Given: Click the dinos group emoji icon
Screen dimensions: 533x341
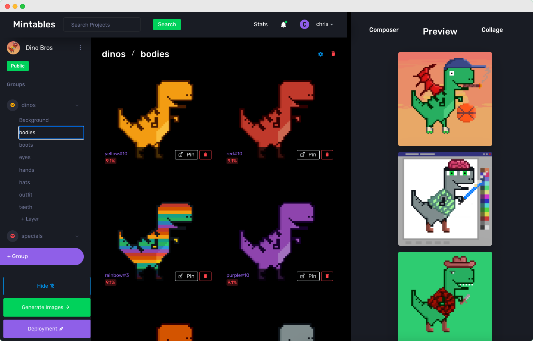Looking at the screenshot, I should click(12, 105).
